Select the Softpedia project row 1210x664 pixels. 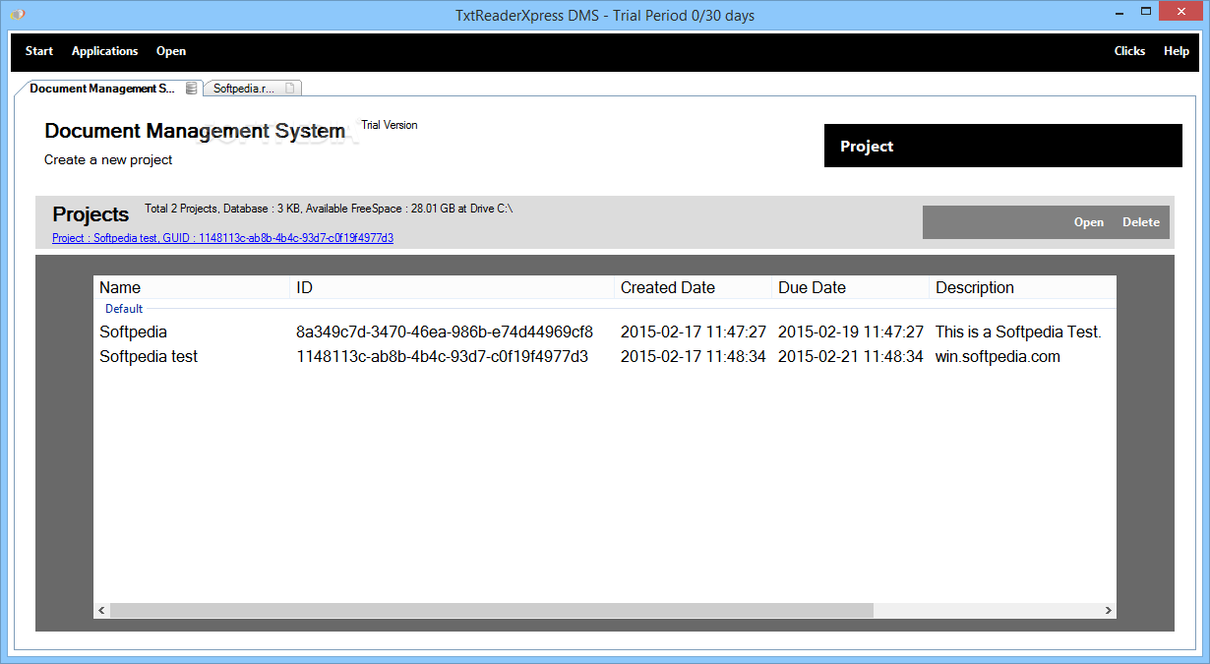[605, 332]
